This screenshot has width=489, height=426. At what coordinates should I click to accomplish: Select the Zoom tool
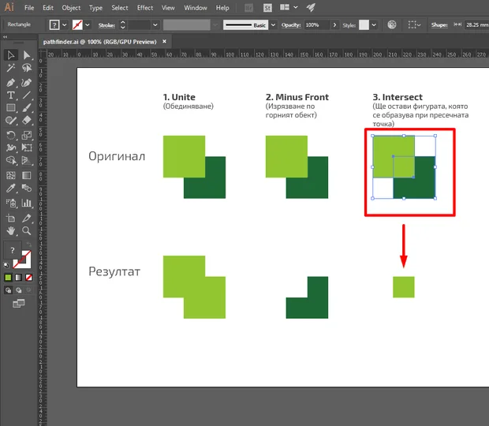27,231
